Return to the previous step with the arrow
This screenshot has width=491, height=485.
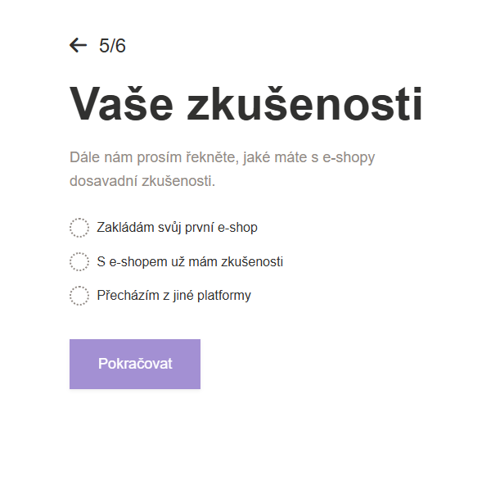pos(79,46)
